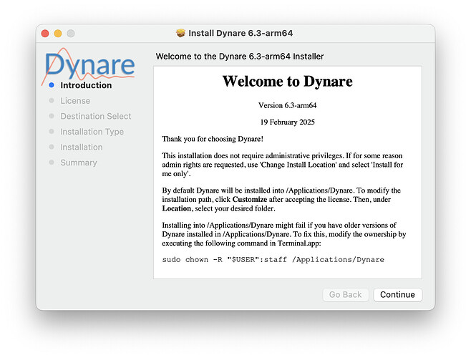This screenshot has width=471, height=358.
Task: Click the grey bullet beside Installation
Action: coord(52,147)
